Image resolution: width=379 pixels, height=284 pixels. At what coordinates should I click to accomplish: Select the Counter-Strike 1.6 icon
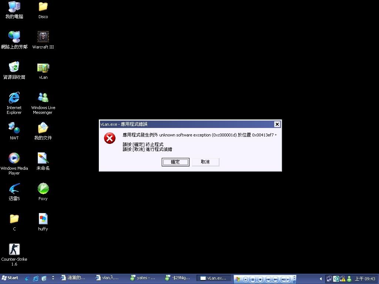(x=14, y=249)
